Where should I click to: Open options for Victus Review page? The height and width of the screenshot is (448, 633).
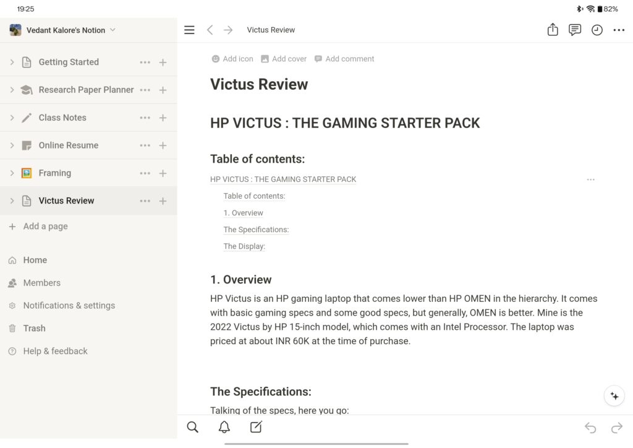tap(145, 200)
